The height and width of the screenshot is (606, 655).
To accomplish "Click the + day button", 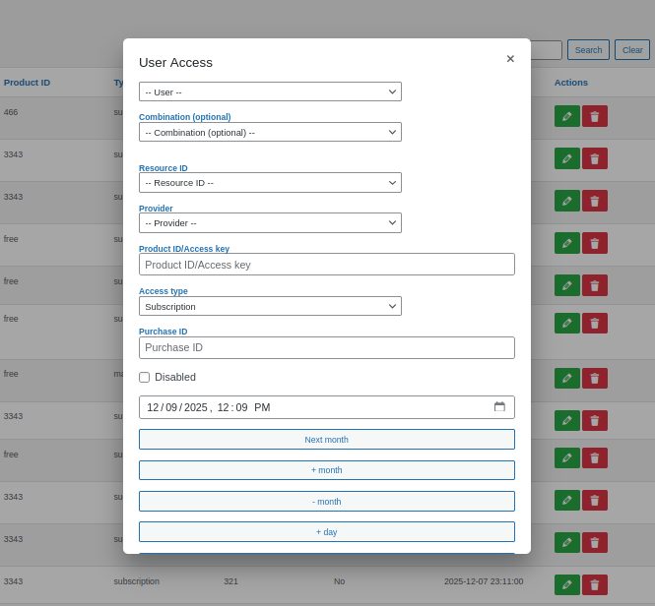I will click(326, 532).
